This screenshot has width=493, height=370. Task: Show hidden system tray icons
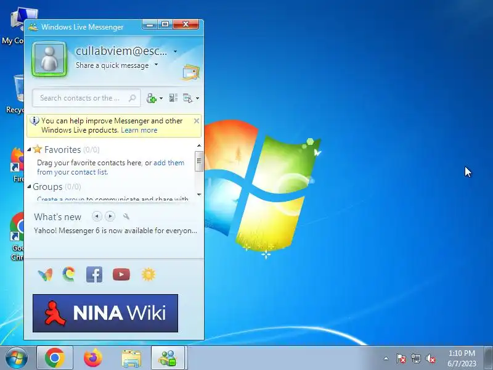386,358
